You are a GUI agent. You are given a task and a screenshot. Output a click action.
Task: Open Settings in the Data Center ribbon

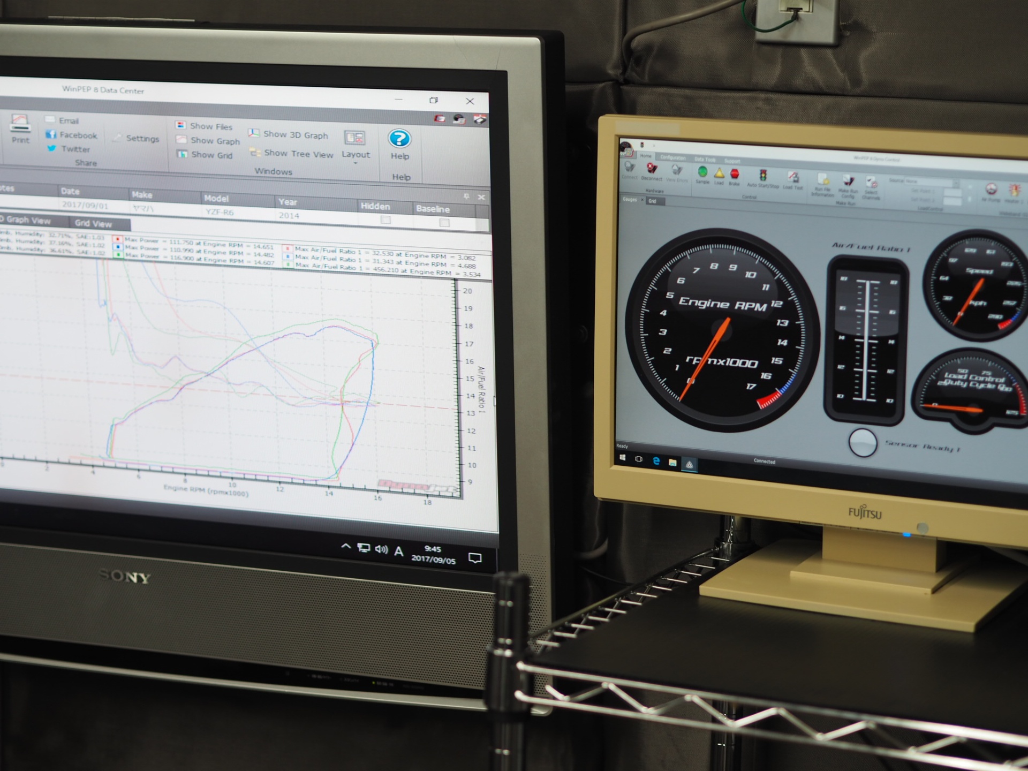[136, 138]
